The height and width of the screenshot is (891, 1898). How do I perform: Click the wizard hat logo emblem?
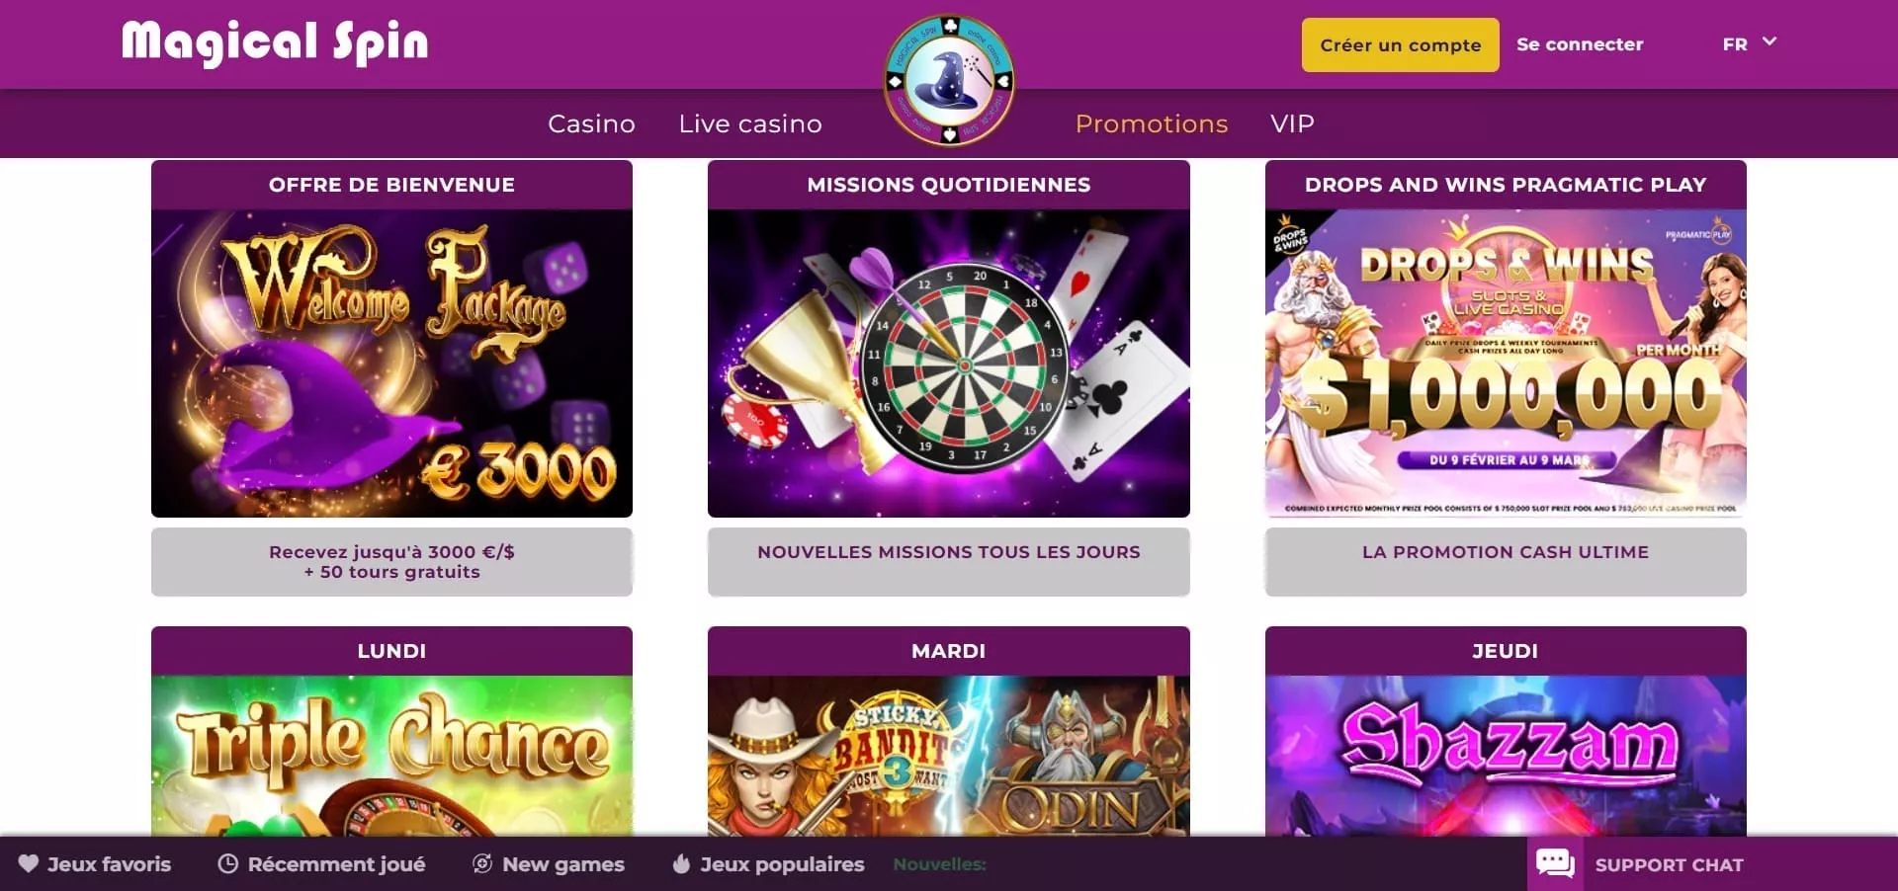[x=949, y=80]
